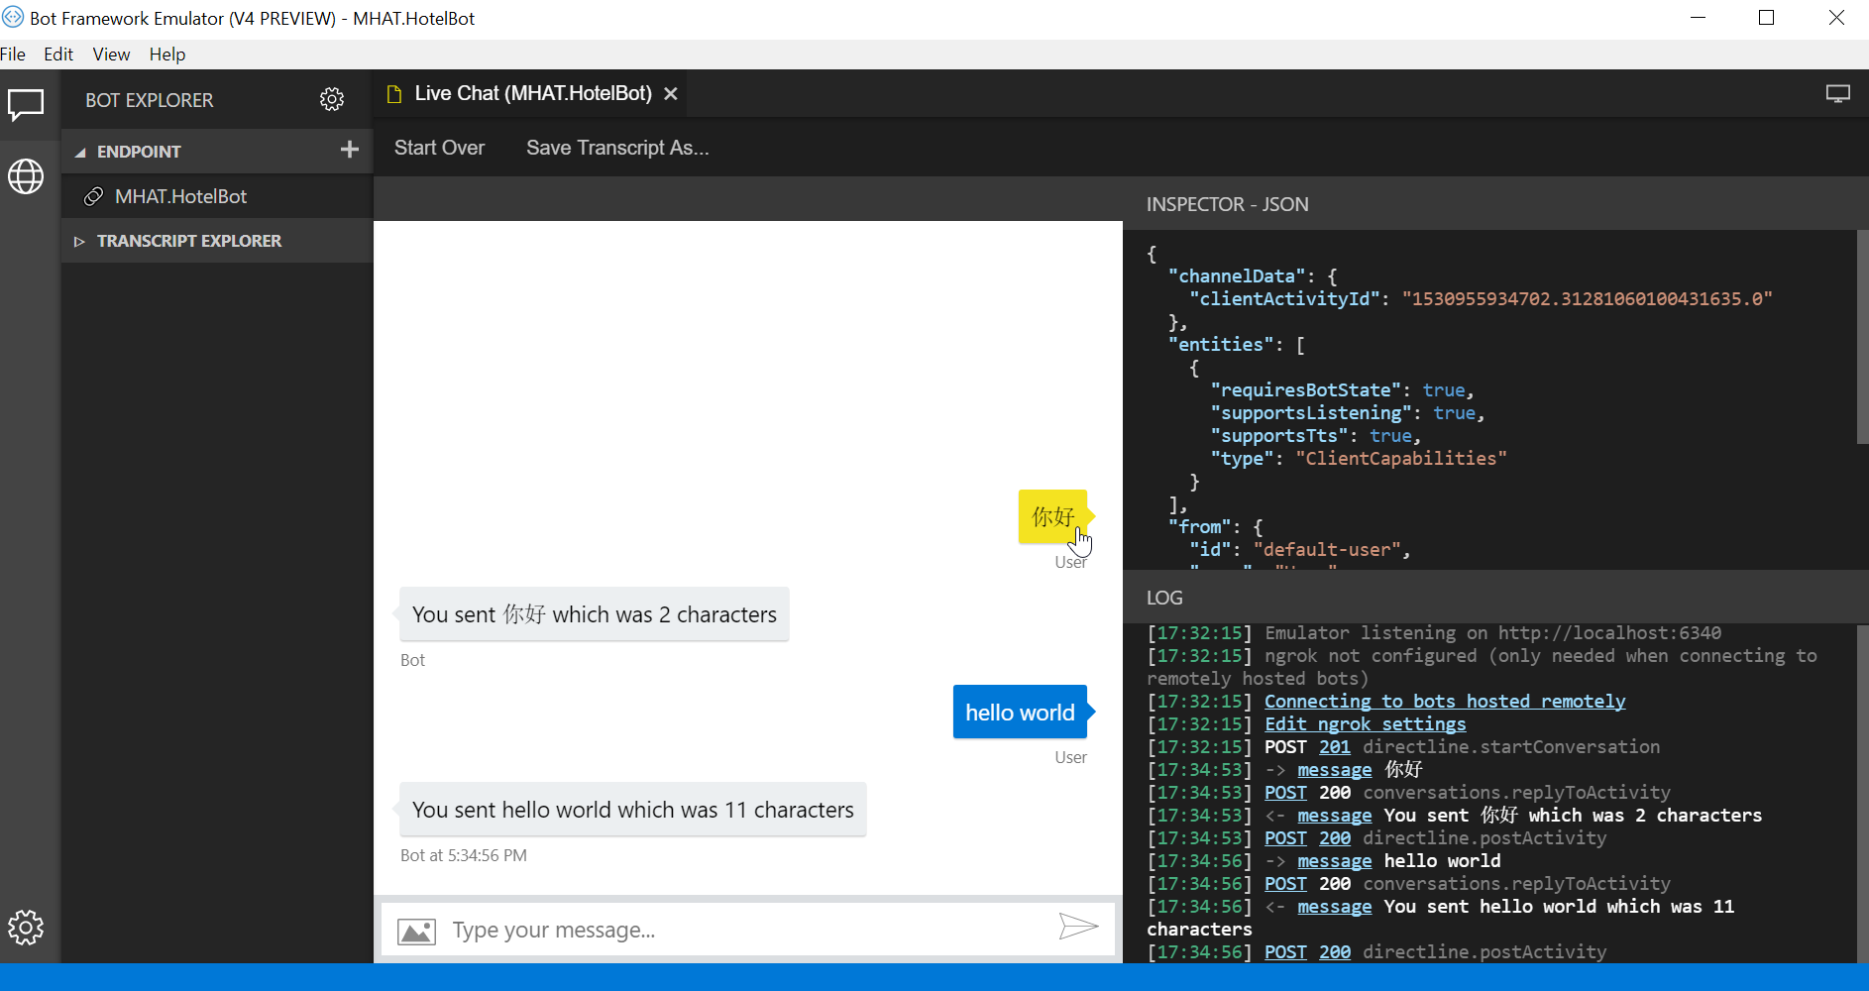Select the hello world user message bubble
The width and height of the screenshot is (1869, 991).
click(1020, 713)
